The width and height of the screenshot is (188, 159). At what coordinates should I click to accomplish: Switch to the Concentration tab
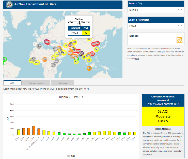pyautogui.click(x=36, y=83)
